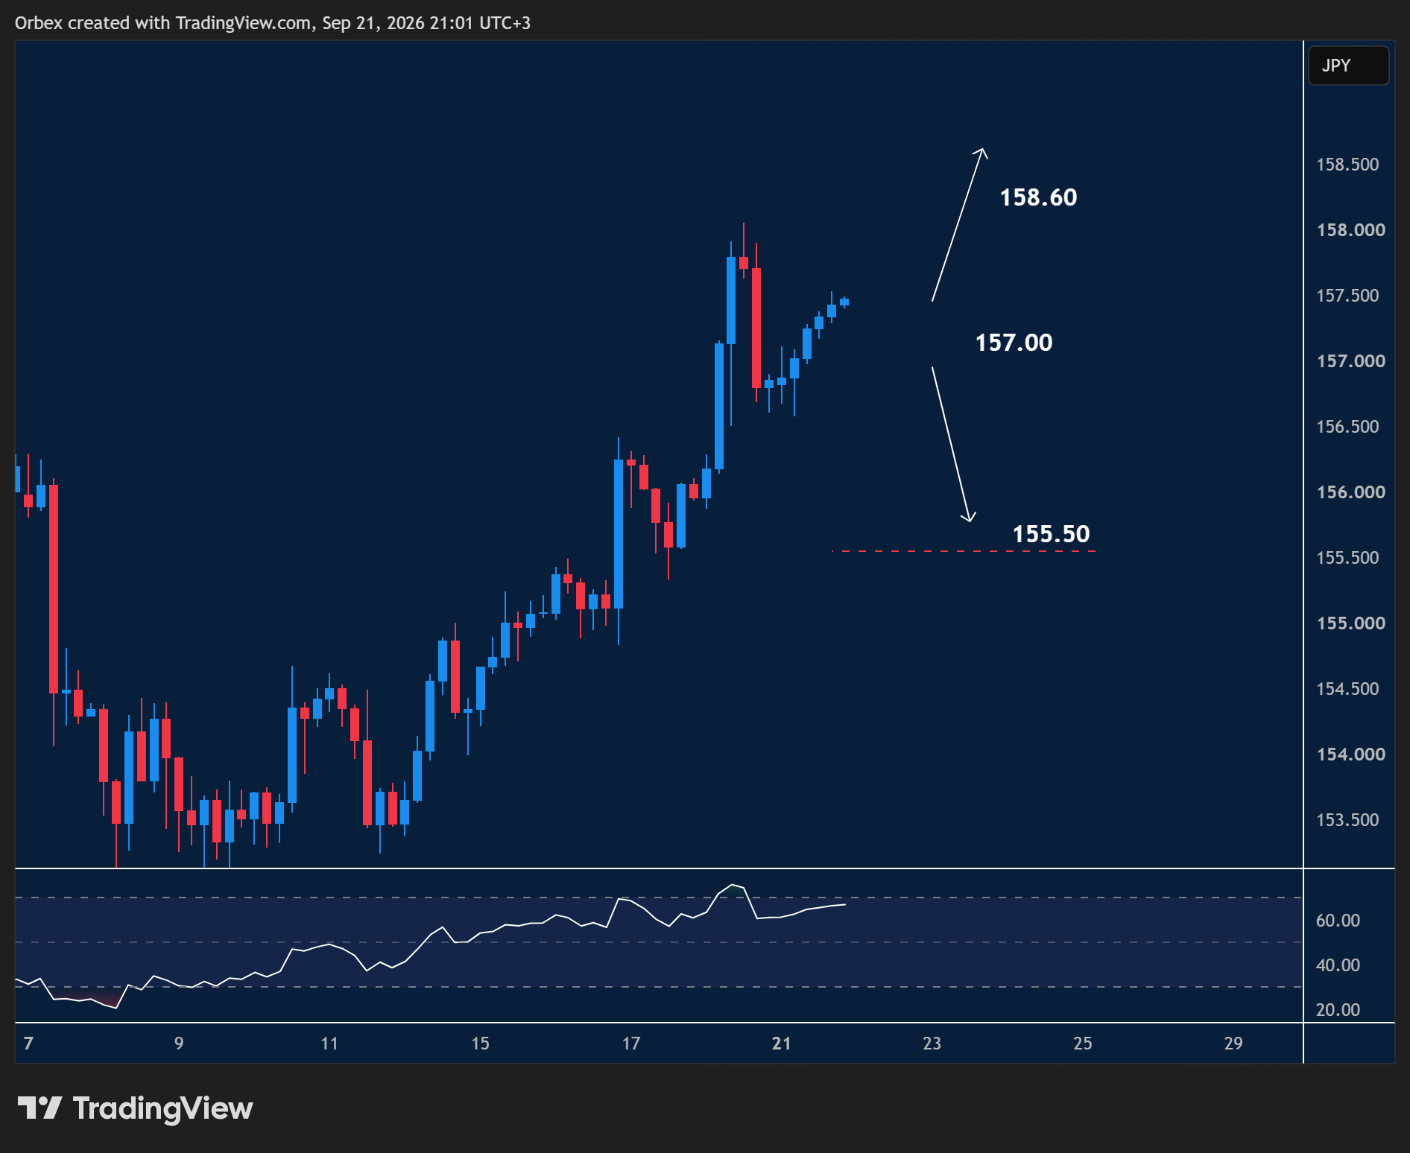This screenshot has width=1410, height=1153.
Task: Click the 158.000 price axis value
Action: click(1350, 230)
